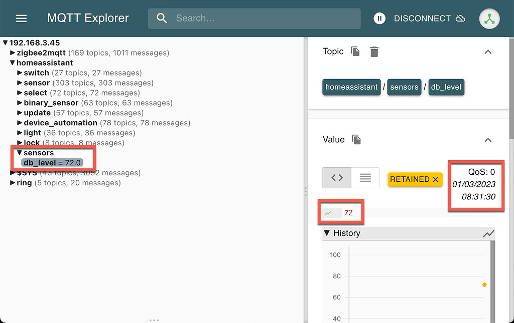The height and width of the screenshot is (323, 514).
Task: Expand the ring topic
Action: [13, 183]
